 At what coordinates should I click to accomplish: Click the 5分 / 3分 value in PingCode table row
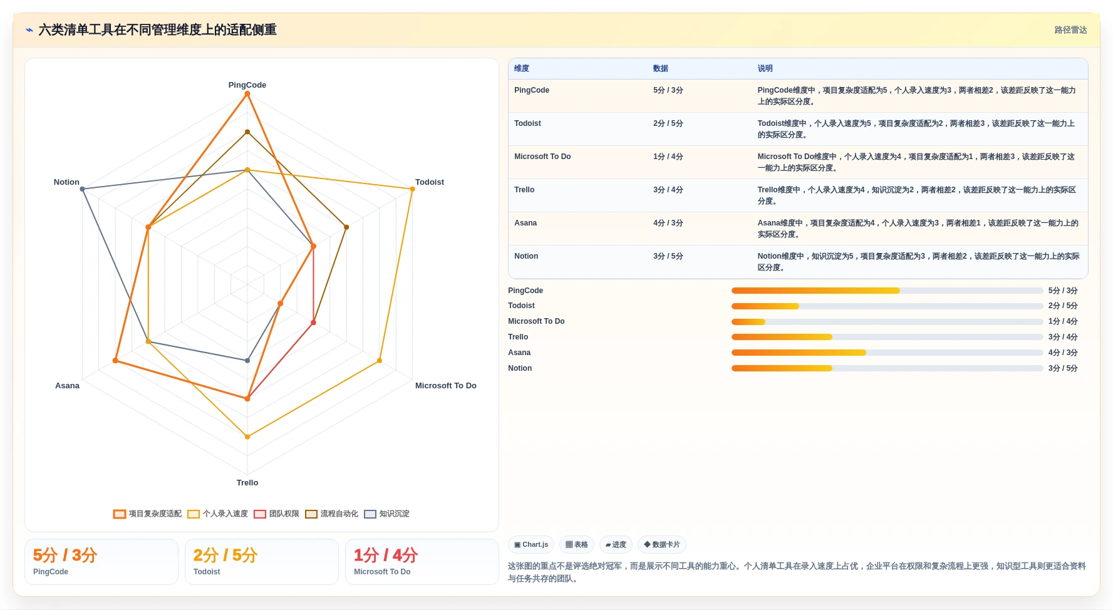click(x=668, y=90)
